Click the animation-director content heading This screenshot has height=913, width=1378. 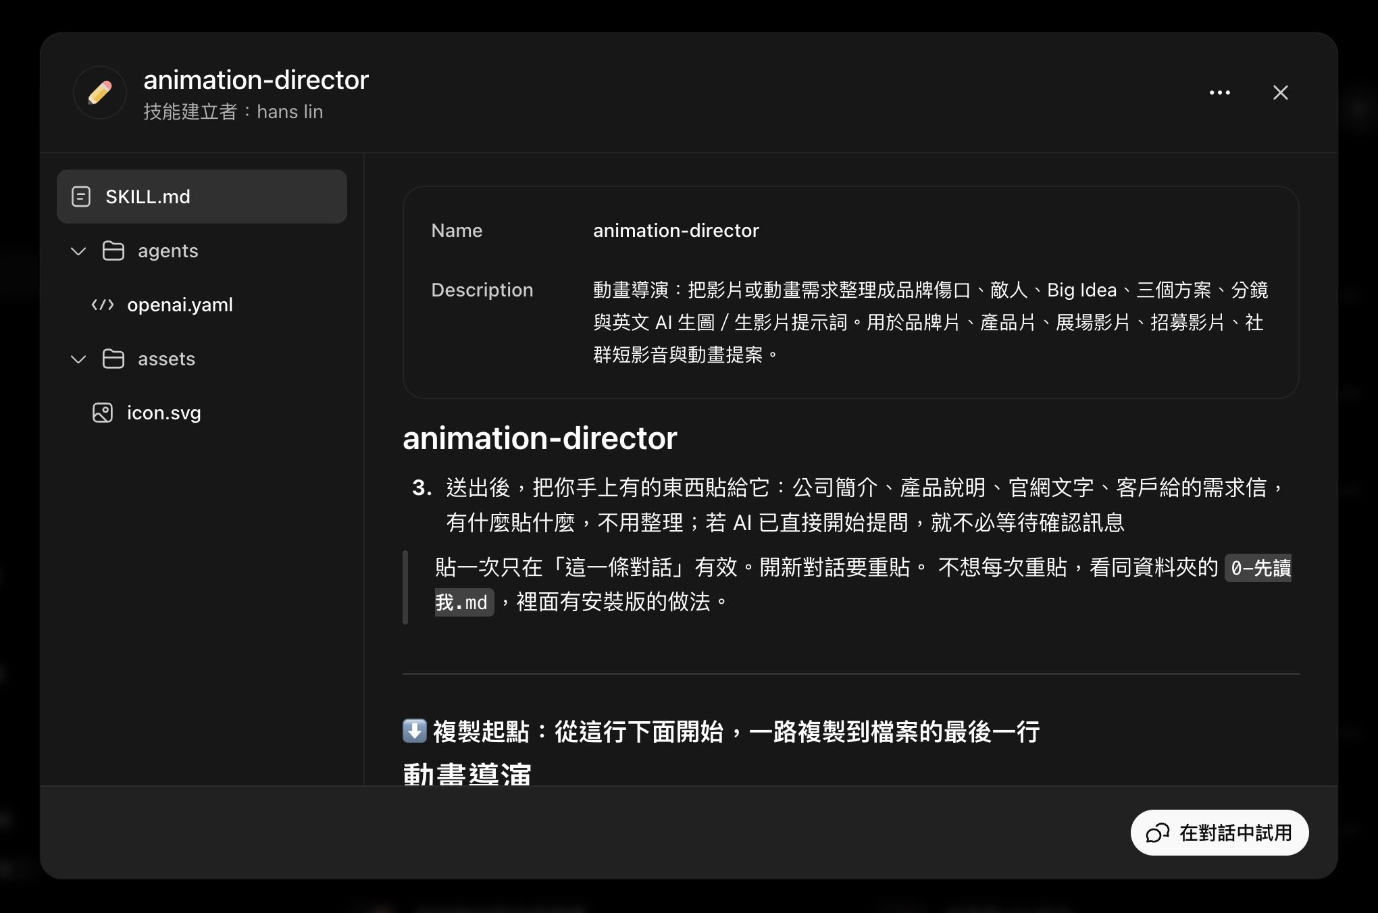[540, 438]
